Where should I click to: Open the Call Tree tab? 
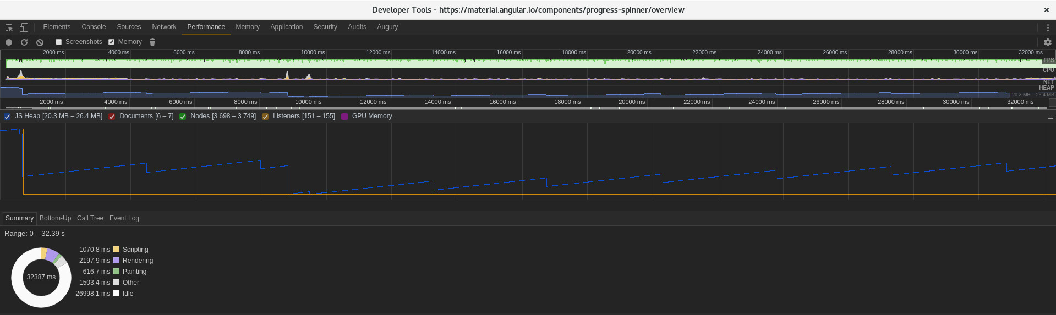pyautogui.click(x=90, y=218)
